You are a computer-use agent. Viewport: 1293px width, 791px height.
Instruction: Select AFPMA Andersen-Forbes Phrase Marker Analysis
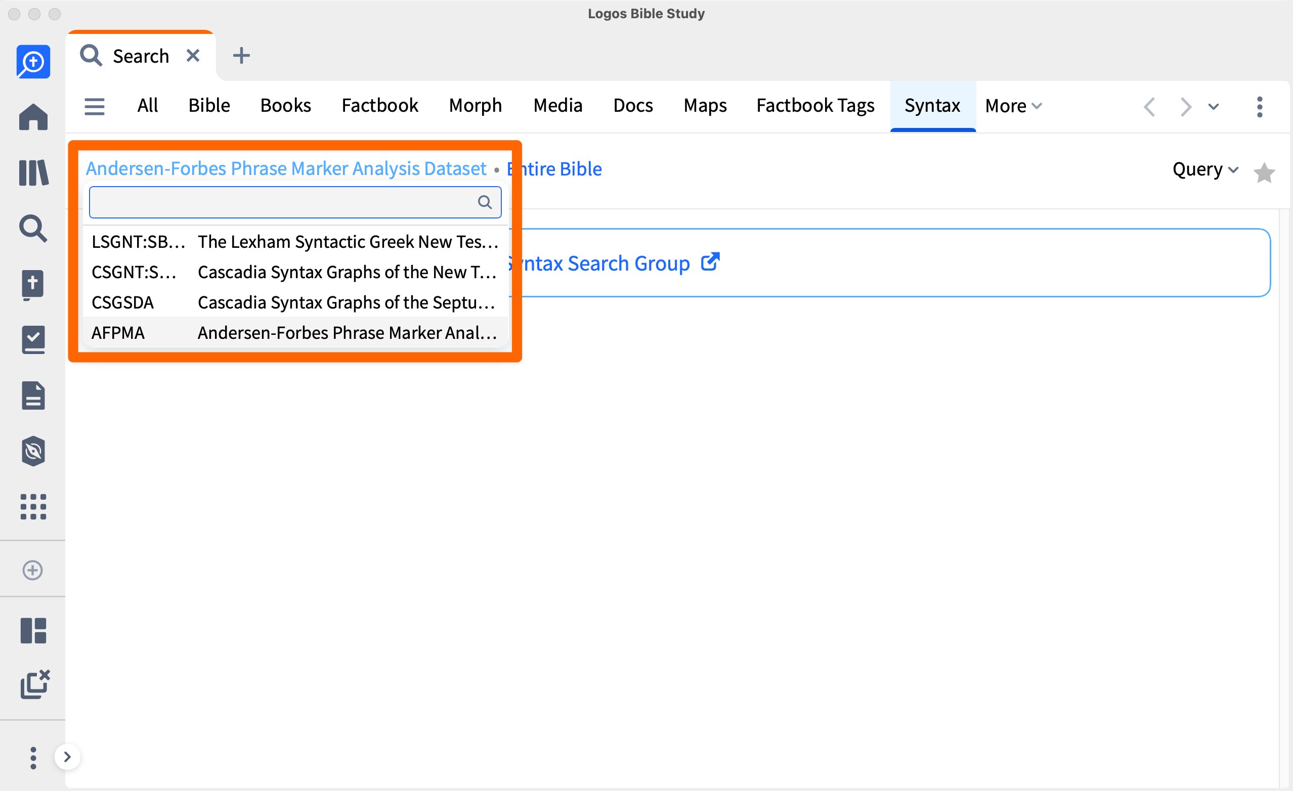(295, 333)
